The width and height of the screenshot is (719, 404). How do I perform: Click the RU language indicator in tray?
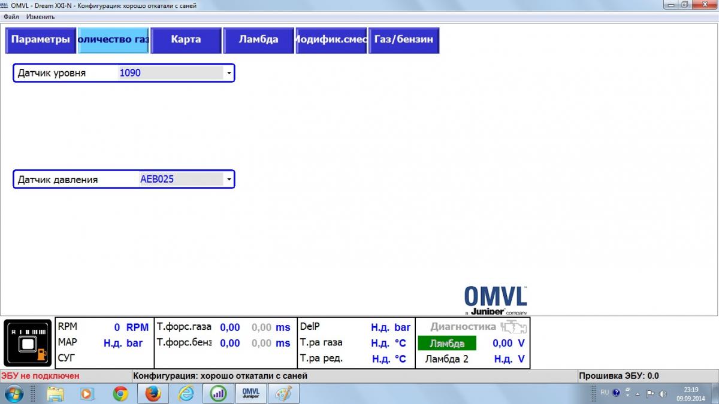(x=604, y=393)
